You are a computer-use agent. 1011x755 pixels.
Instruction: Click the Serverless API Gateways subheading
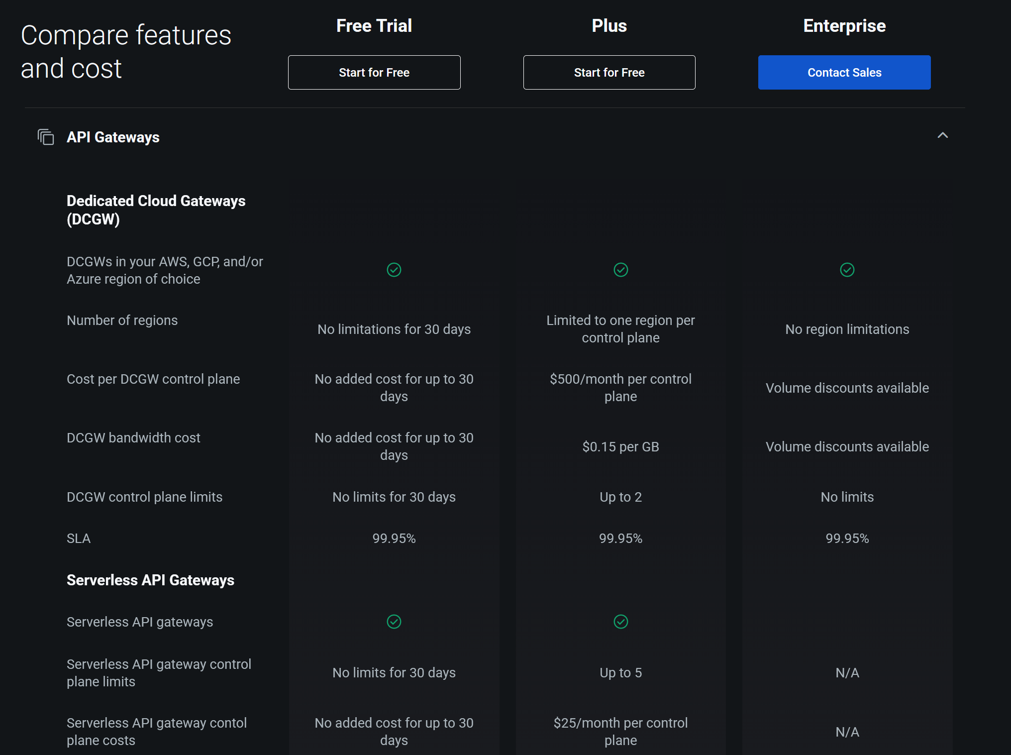pos(150,580)
